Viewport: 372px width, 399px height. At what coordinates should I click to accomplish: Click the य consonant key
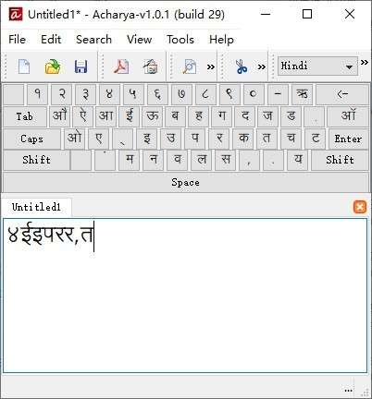point(297,160)
